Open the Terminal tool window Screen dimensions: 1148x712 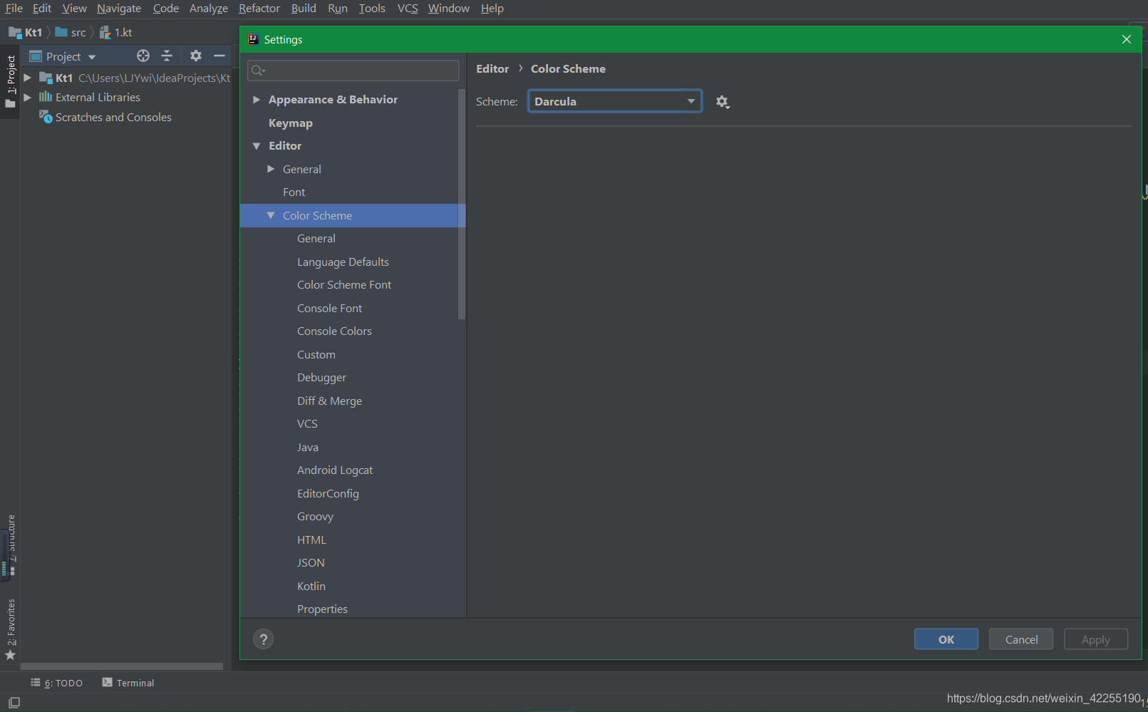pyautogui.click(x=128, y=683)
